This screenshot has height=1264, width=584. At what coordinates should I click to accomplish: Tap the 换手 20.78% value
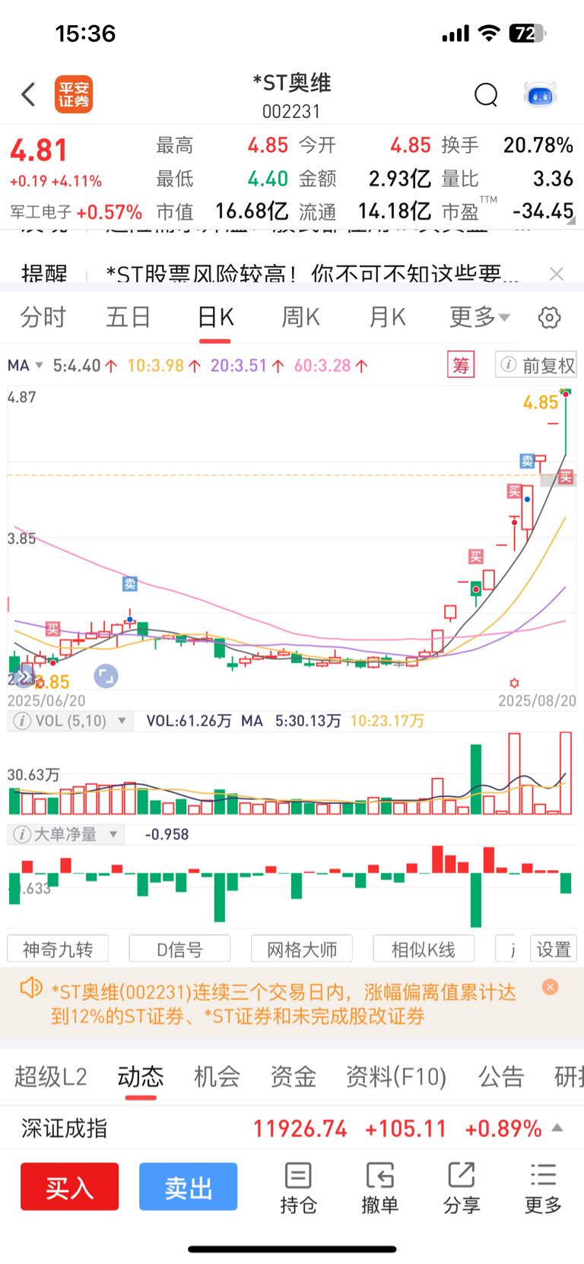(x=538, y=145)
